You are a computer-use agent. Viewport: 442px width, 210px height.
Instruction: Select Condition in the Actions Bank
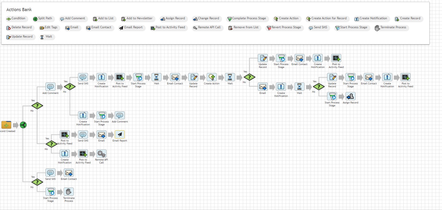[16, 19]
